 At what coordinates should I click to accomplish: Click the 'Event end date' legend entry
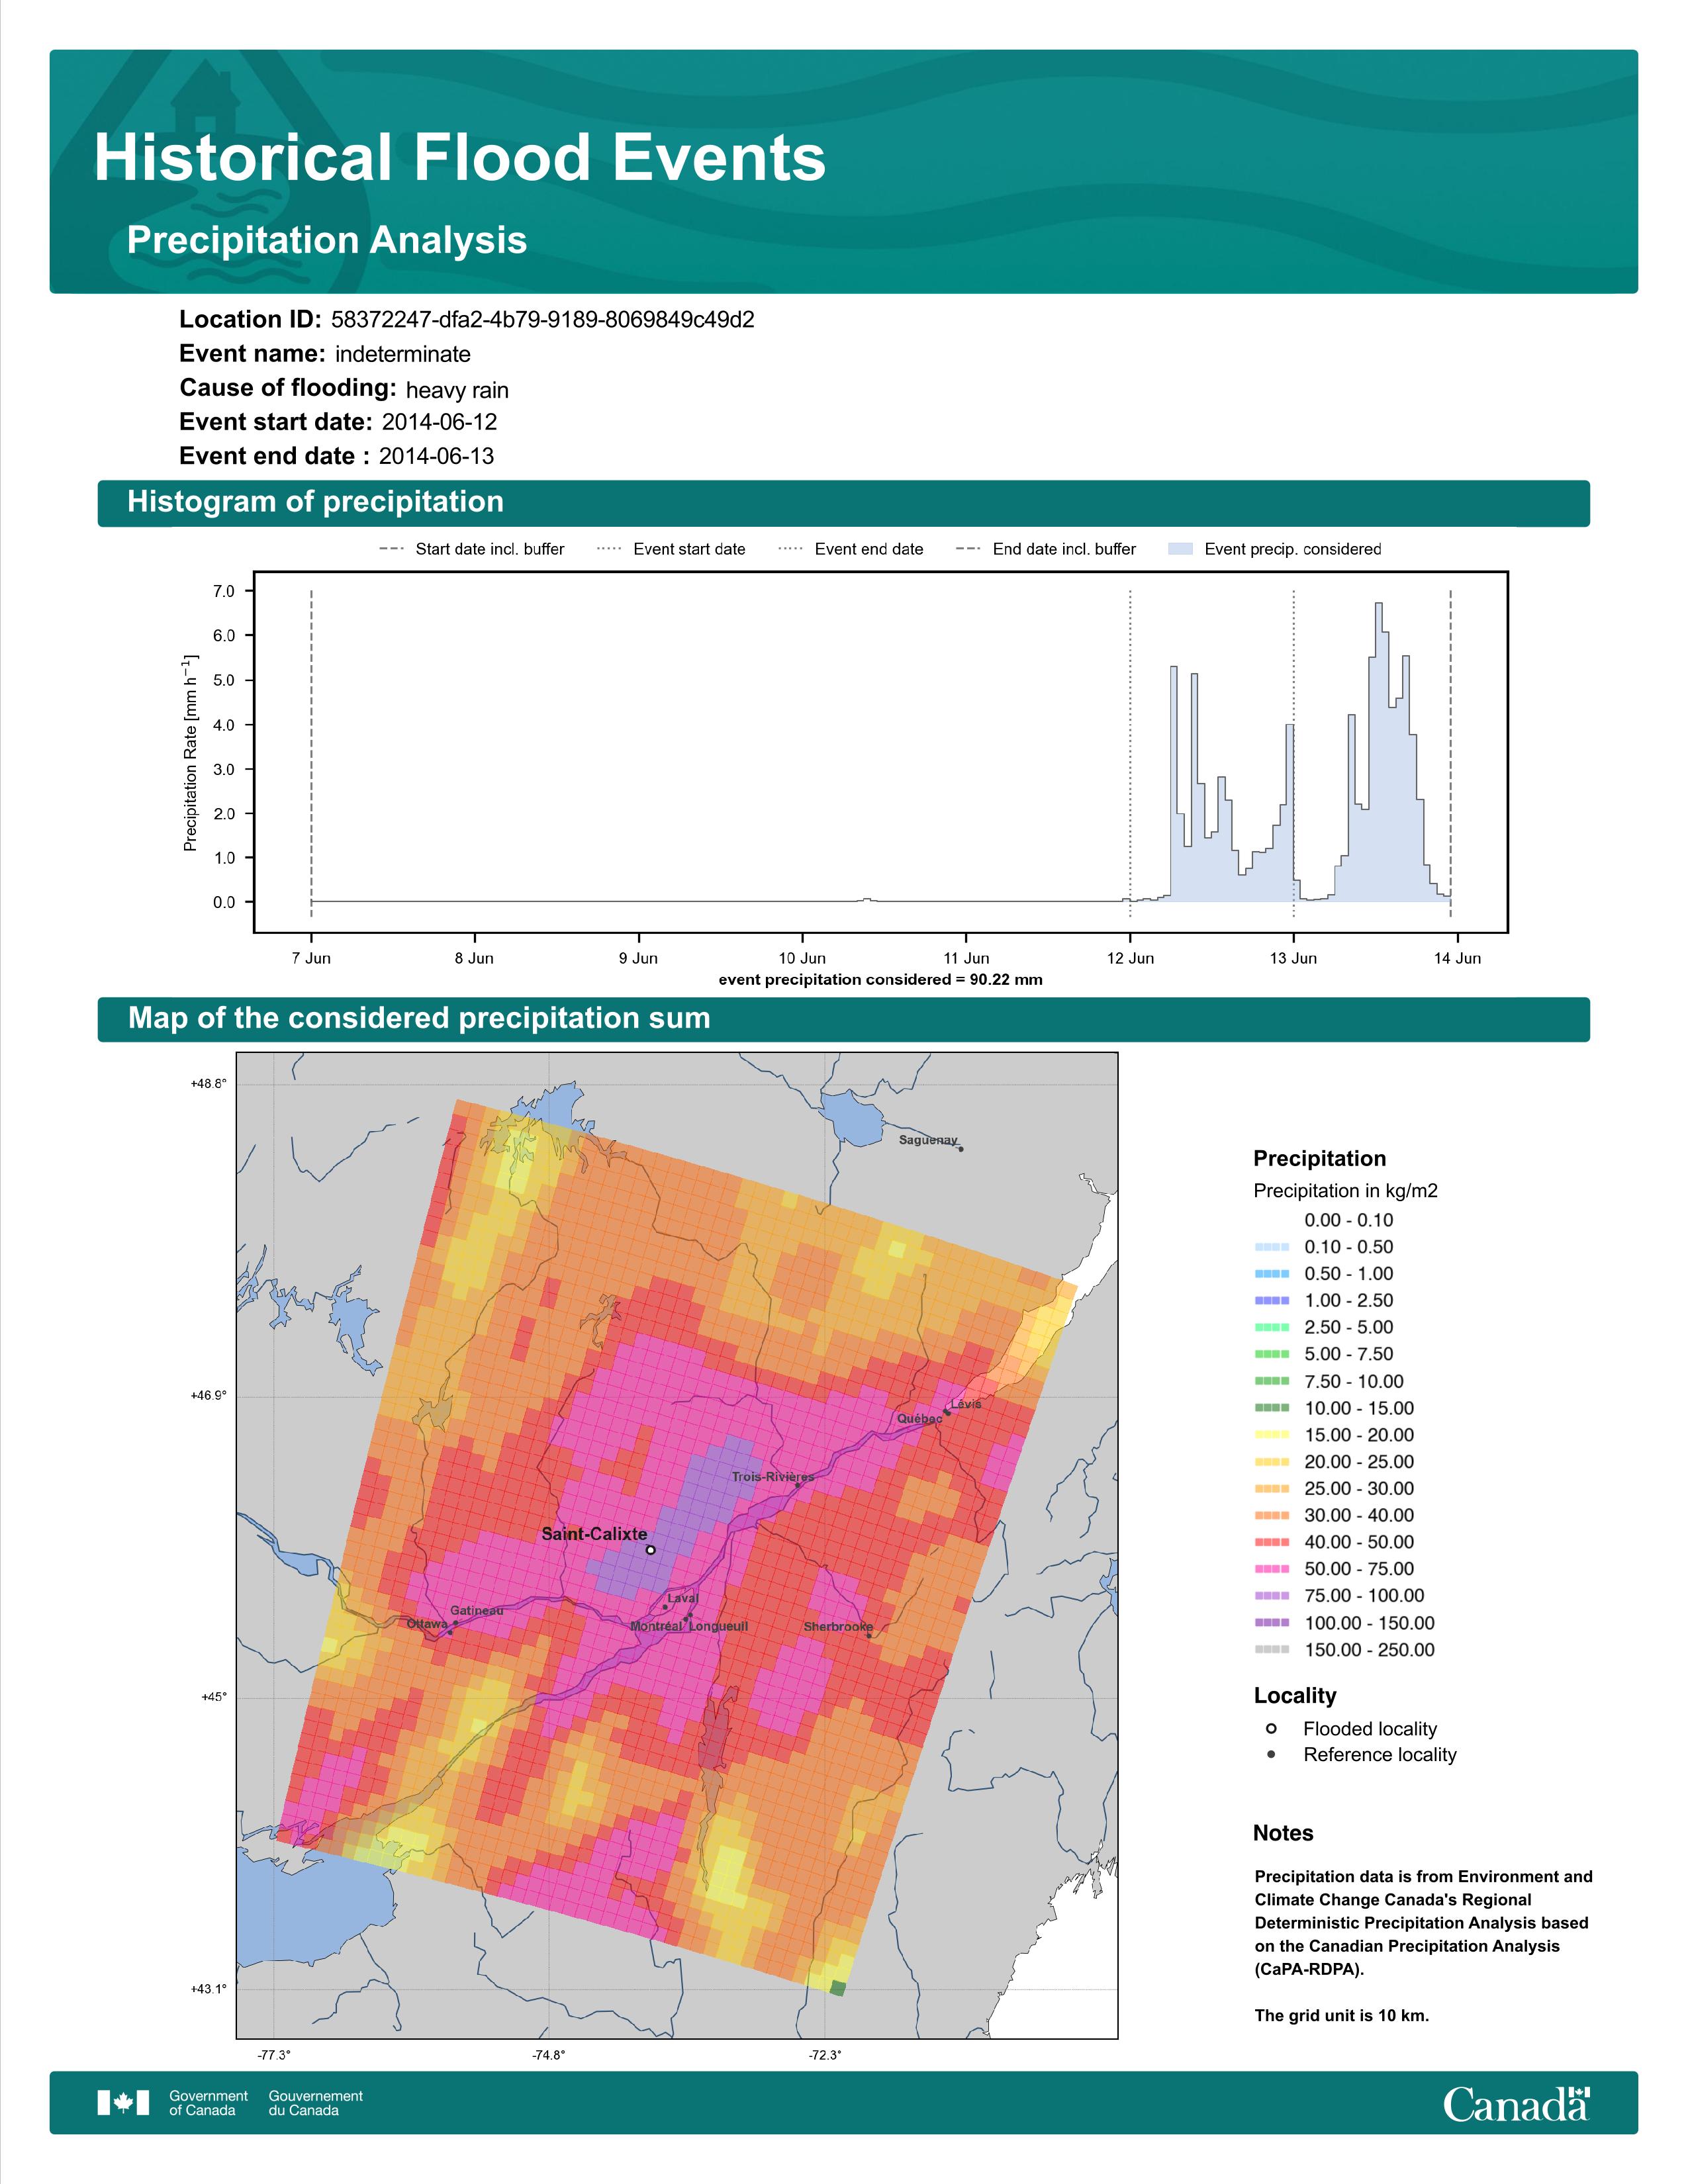851,549
